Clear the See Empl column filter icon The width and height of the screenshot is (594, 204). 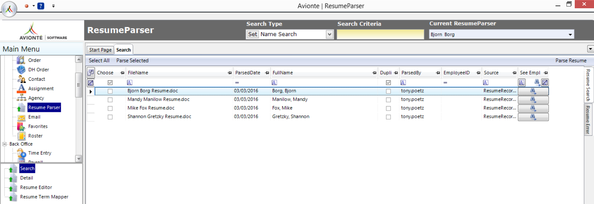point(545,82)
